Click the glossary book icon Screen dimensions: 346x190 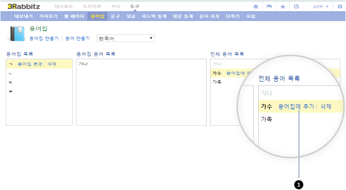[x=17, y=33]
